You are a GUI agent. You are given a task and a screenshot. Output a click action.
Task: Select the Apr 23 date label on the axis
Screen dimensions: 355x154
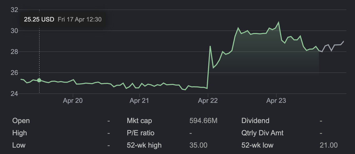click(x=276, y=101)
